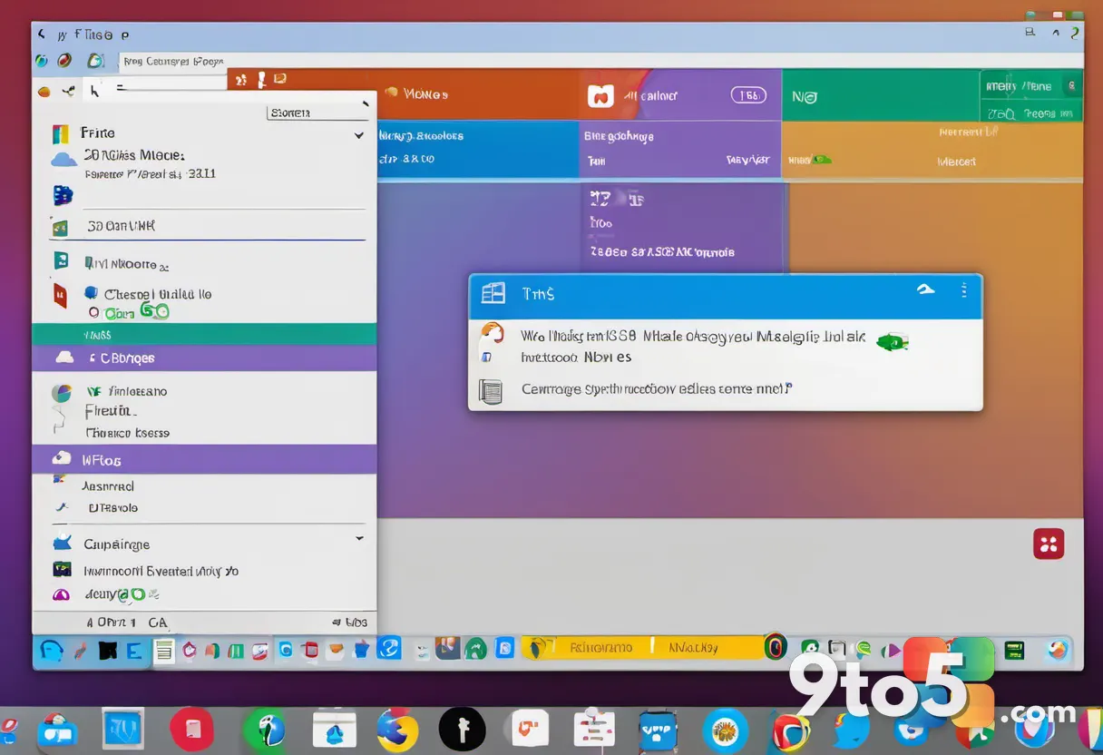The width and height of the screenshot is (1103, 755).
Task: Open the share icon beside the orange dot
Action: pyautogui.click(x=68, y=91)
